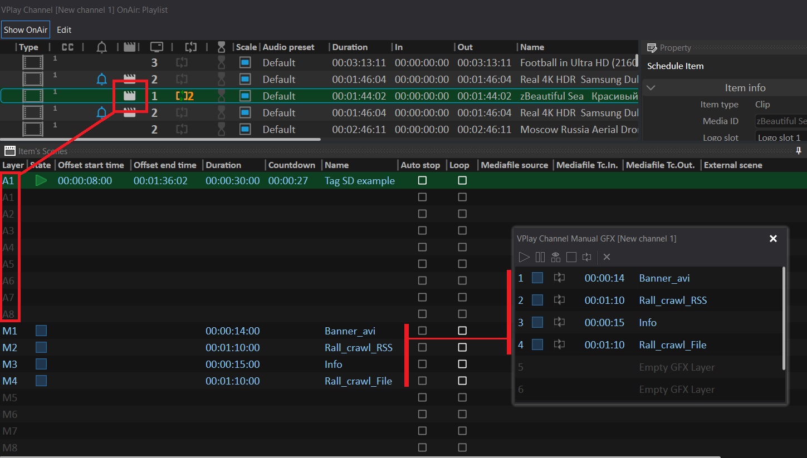
Task: Pin the Item's Scenes panel
Action: point(799,151)
